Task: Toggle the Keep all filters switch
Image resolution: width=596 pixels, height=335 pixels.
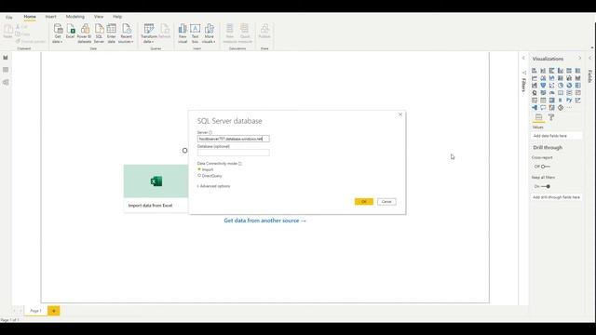Action: (546, 186)
